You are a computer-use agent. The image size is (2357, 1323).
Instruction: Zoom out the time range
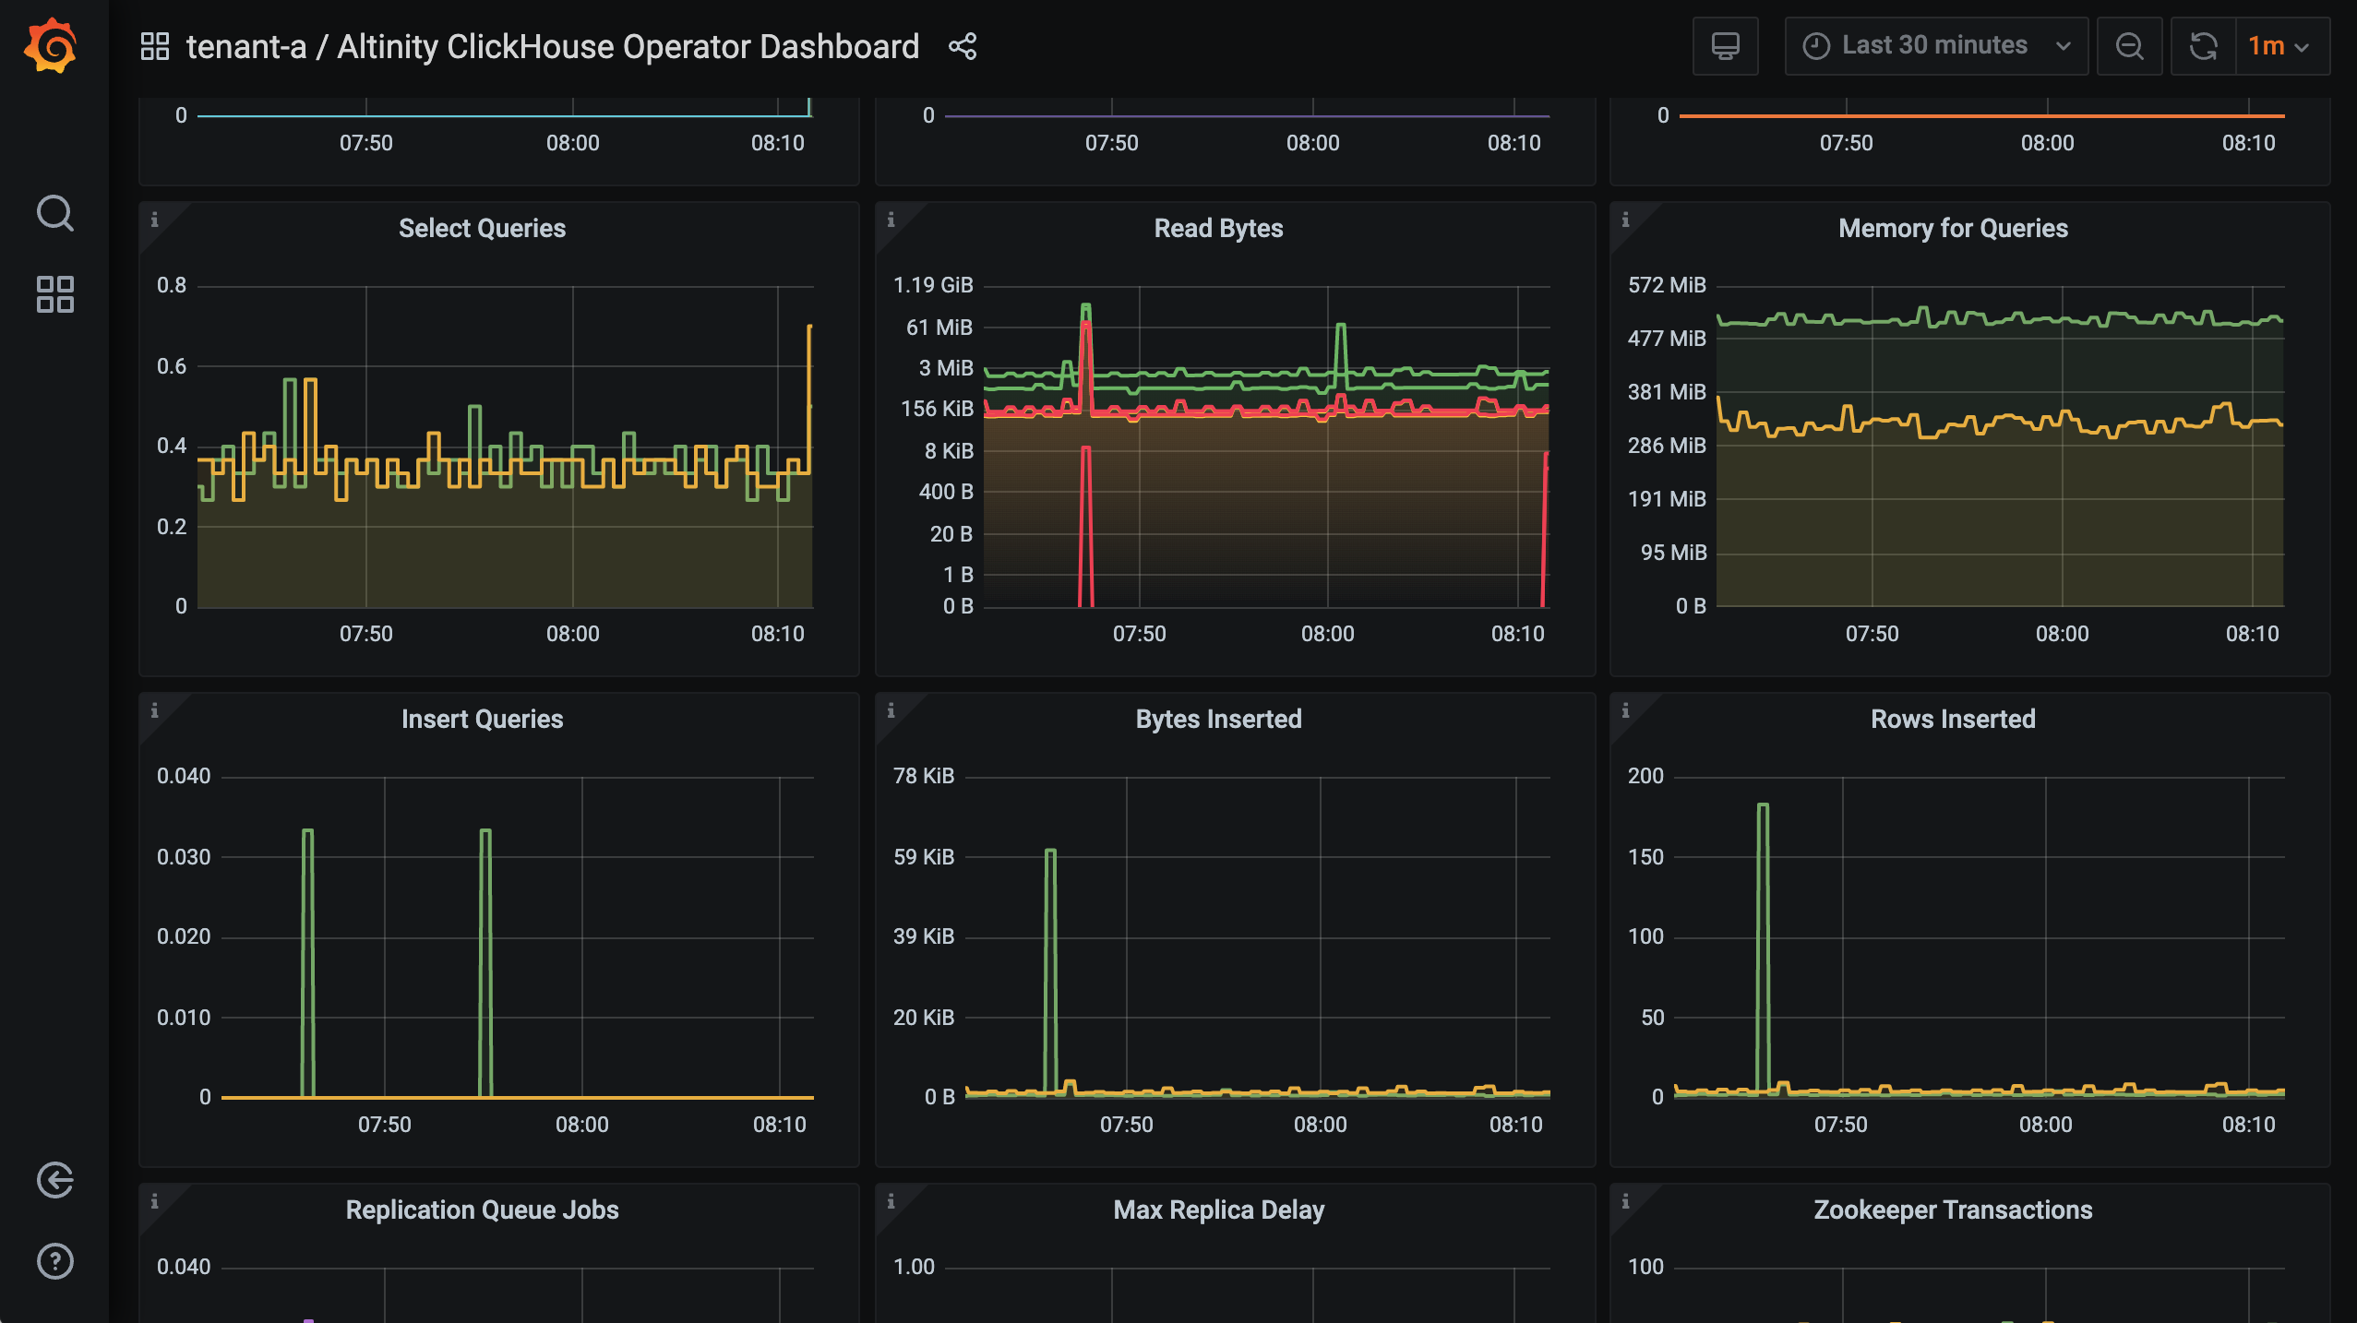click(x=2129, y=46)
